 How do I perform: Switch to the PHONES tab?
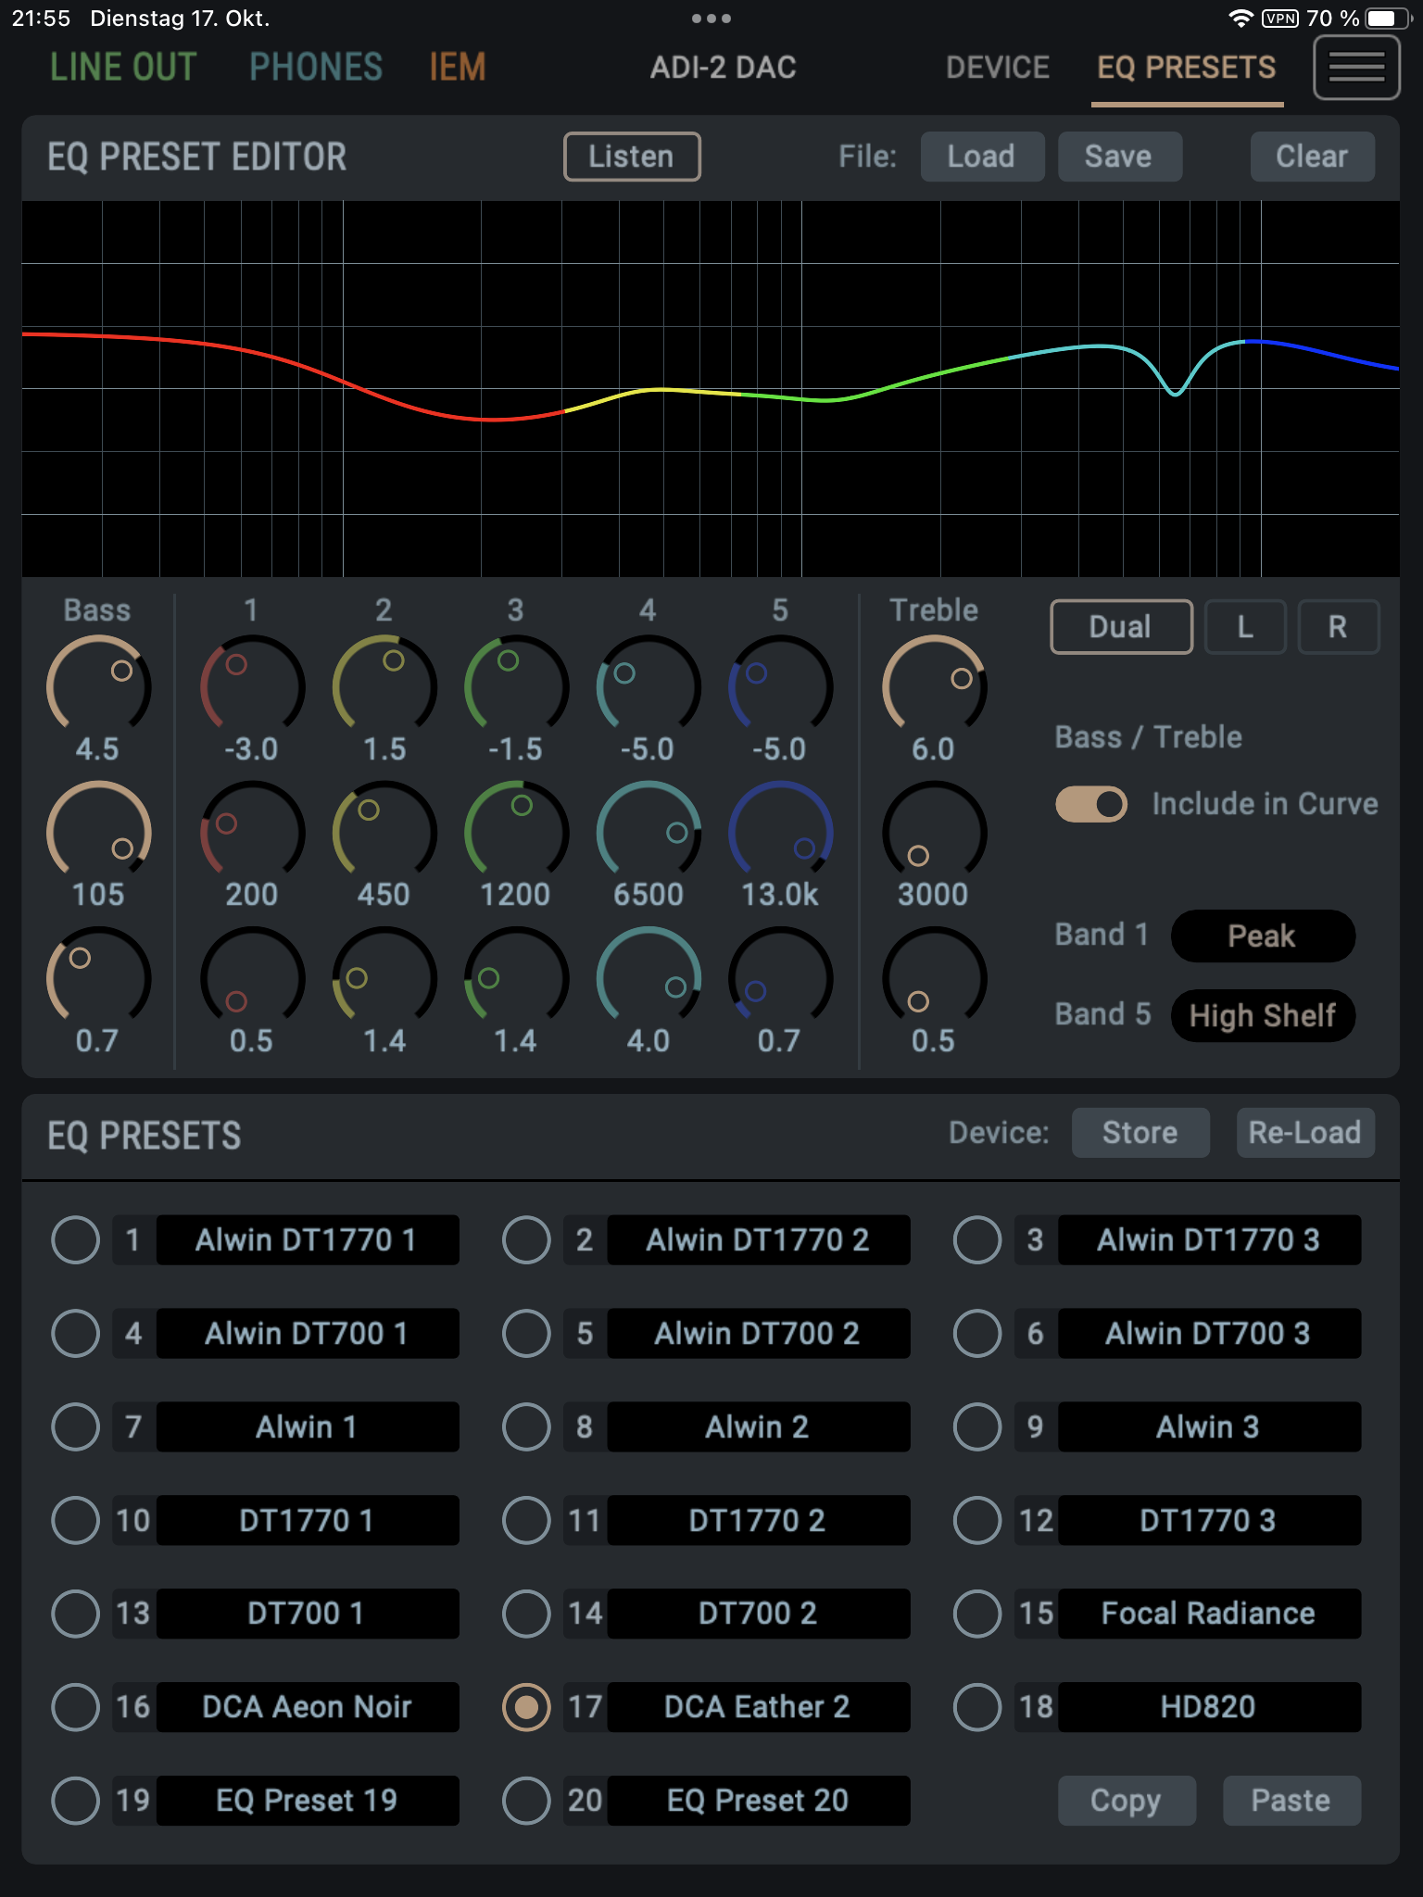point(316,68)
